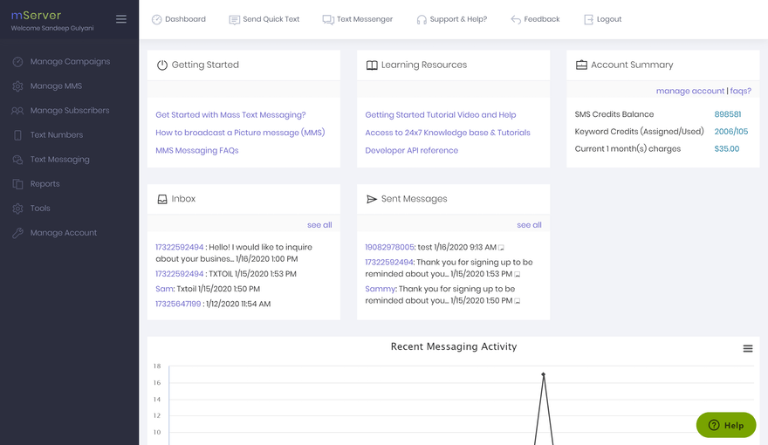The width and height of the screenshot is (768, 445).
Task: Click the Send Quick Text icon
Action: click(x=235, y=19)
